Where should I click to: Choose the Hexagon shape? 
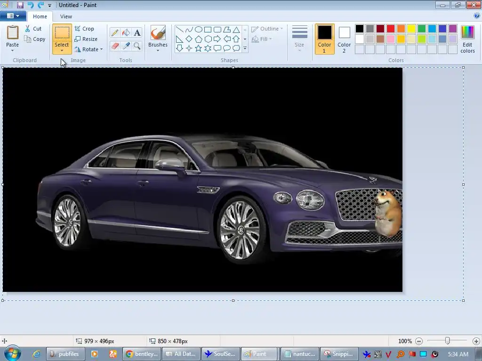208,39
